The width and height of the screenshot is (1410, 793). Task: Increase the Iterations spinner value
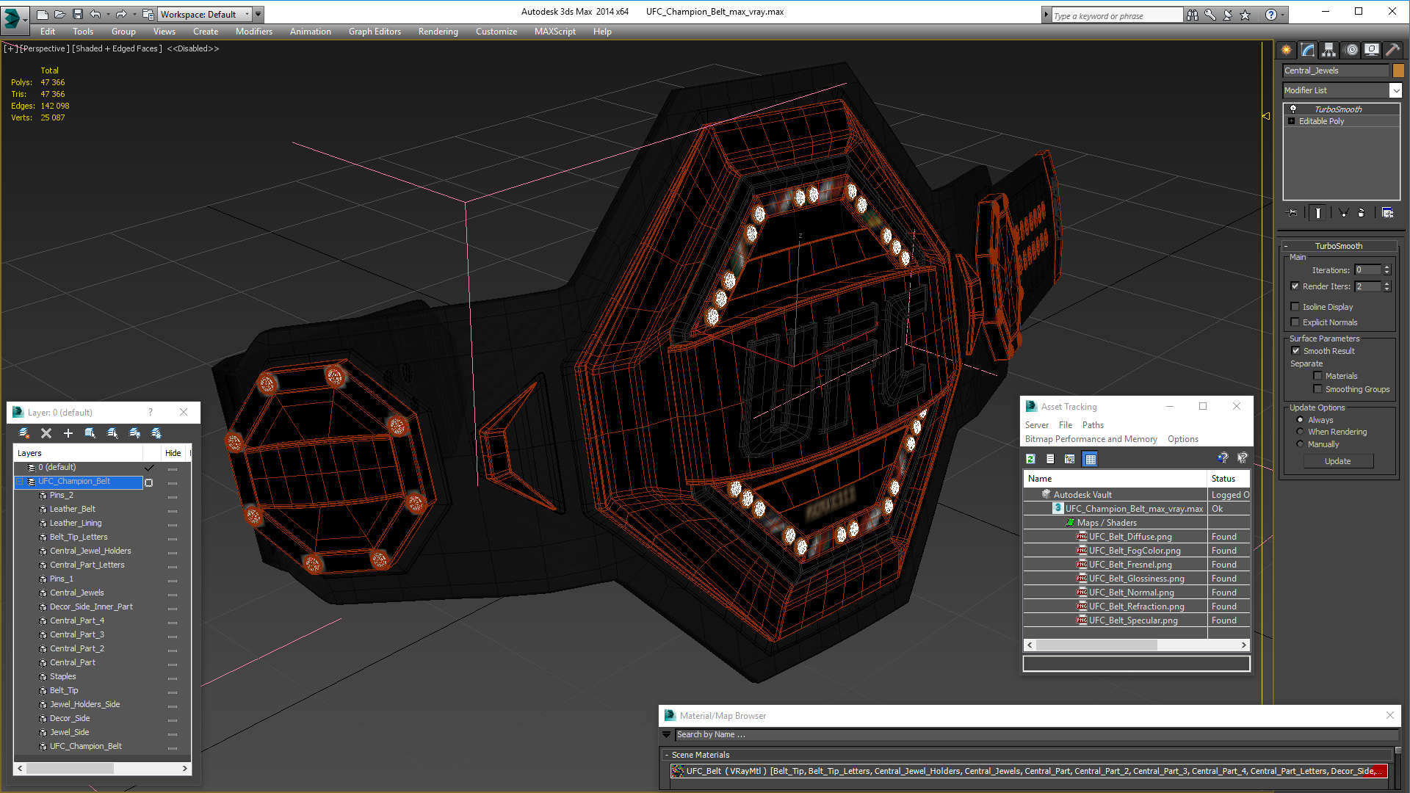[1387, 267]
